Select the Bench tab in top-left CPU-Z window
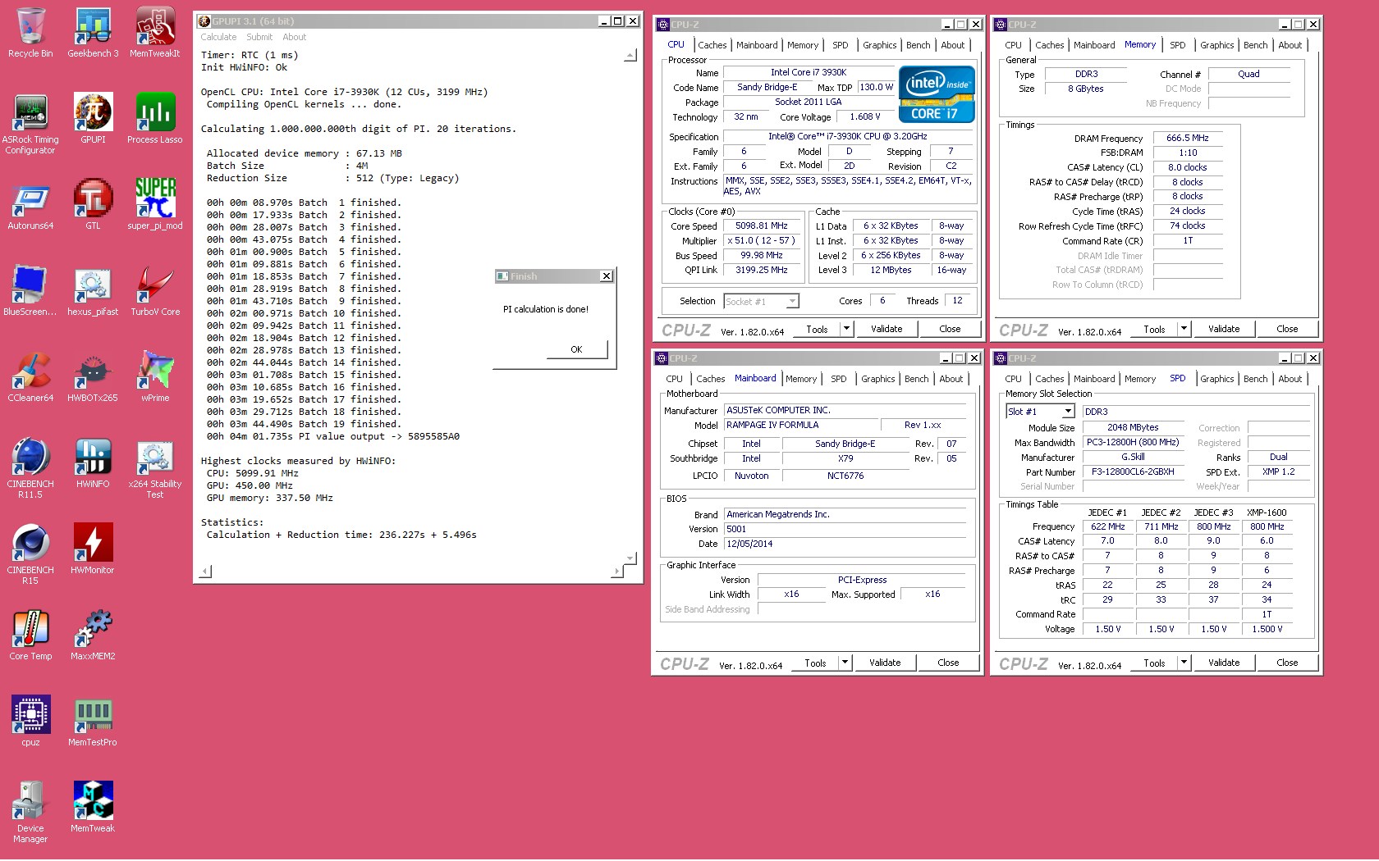The image size is (1379, 861). click(x=918, y=45)
